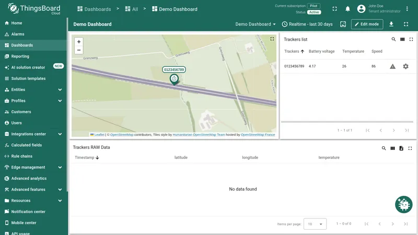The height and width of the screenshot is (235, 418).
Task: Open the OpenStreetMap France link
Action: [x=258, y=135]
